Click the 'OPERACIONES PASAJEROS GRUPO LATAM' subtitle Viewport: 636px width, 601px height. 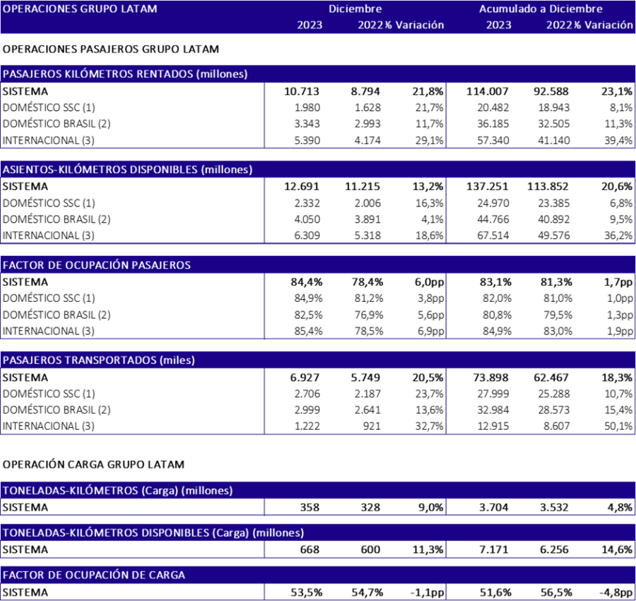tap(111, 49)
